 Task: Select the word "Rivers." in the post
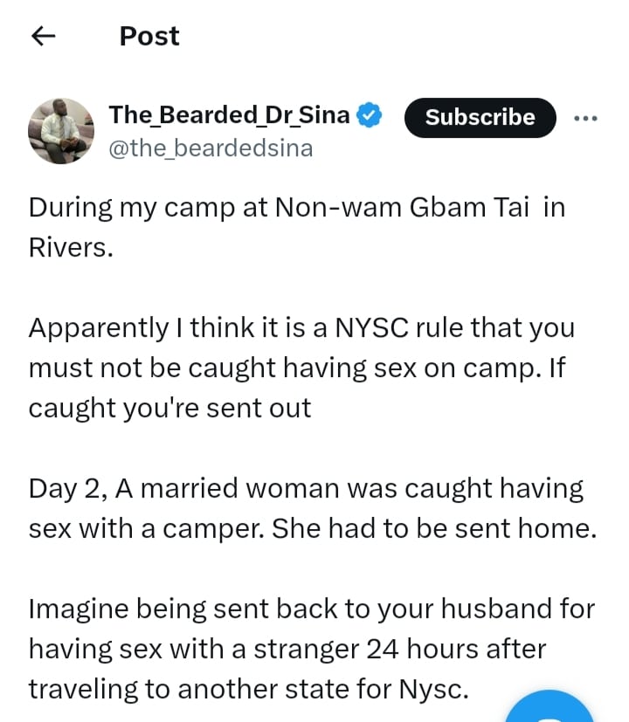tap(72, 246)
